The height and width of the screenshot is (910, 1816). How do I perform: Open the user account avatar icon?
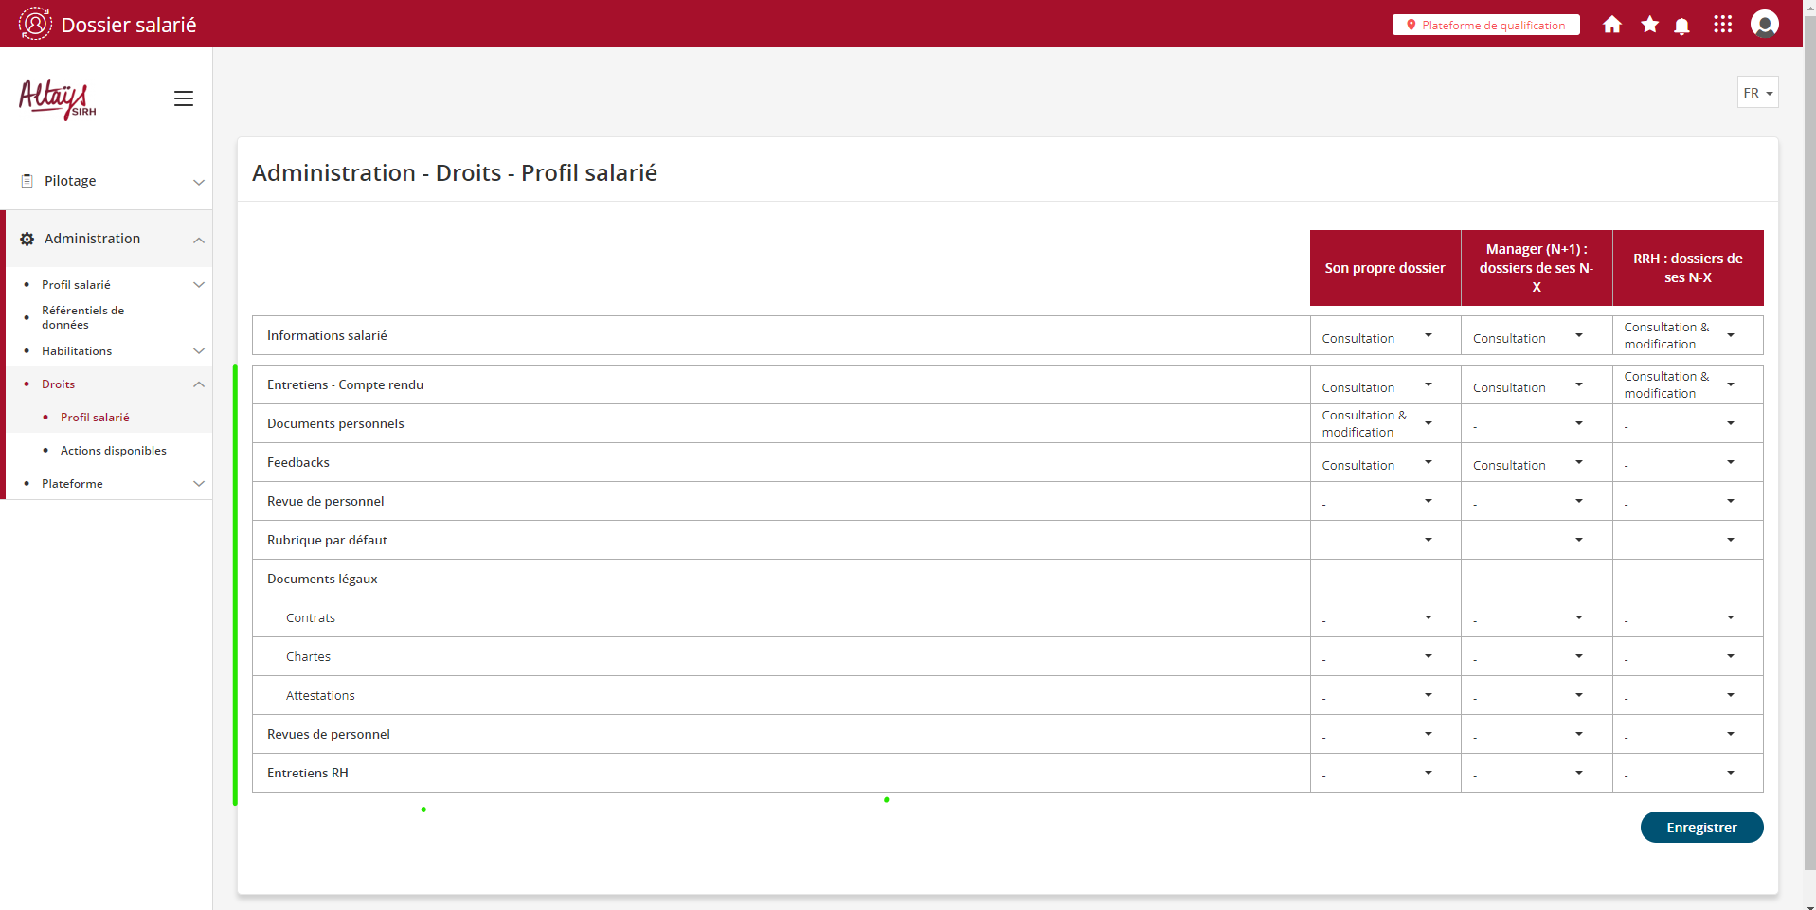tap(1764, 24)
